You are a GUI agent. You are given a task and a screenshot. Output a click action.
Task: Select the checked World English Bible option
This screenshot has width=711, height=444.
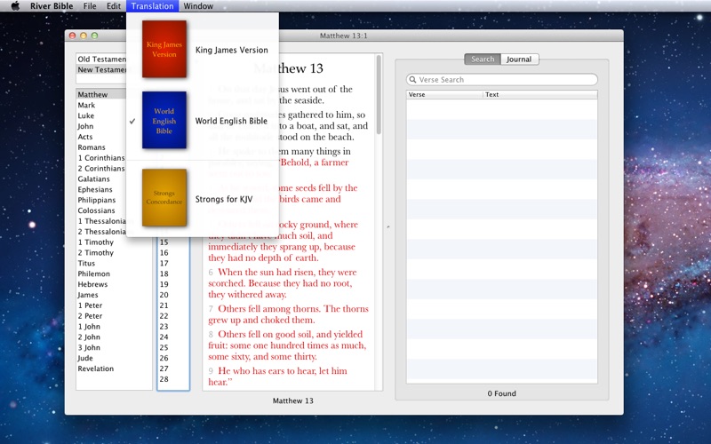[x=231, y=121]
